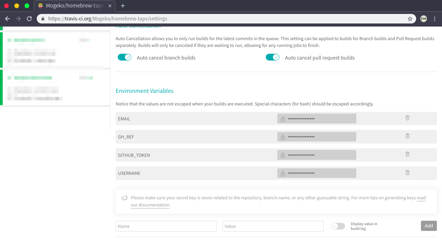Select the GH_REF variable name

(126, 137)
